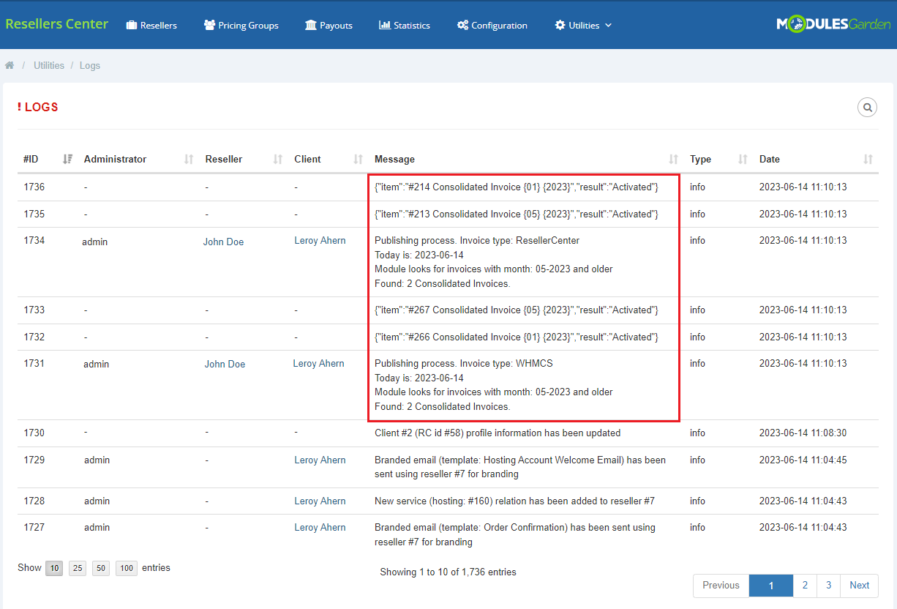
Task: Open the Statistics menu
Action: (x=405, y=25)
